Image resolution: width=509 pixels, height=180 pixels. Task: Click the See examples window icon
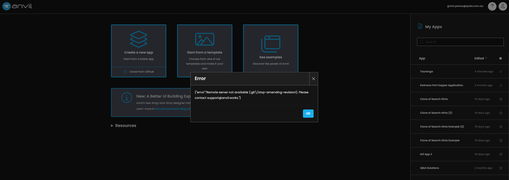[x=271, y=44]
